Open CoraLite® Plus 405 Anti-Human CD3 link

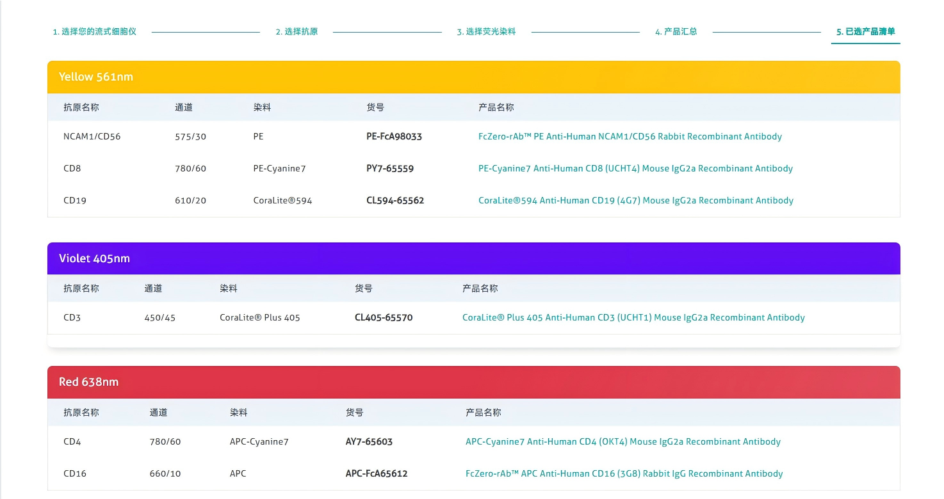point(633,317)
